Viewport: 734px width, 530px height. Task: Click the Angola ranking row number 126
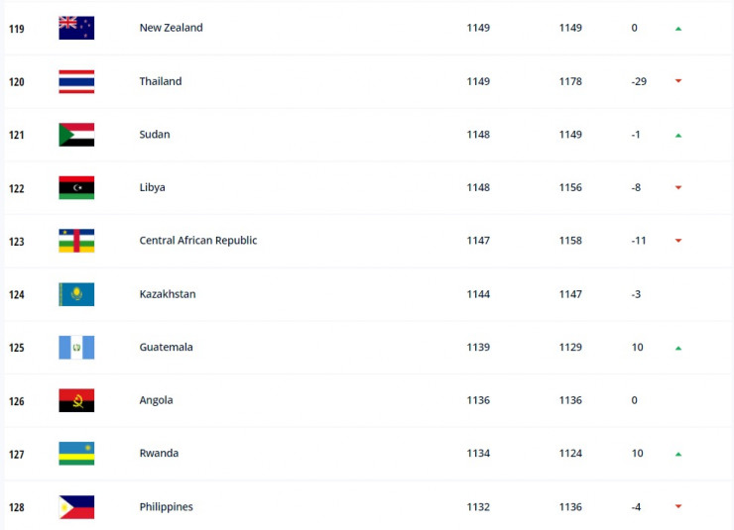(x=17, y=401)
